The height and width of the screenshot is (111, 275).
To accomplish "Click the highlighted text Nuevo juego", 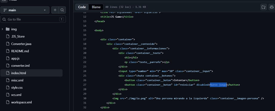I will (218, 85).
